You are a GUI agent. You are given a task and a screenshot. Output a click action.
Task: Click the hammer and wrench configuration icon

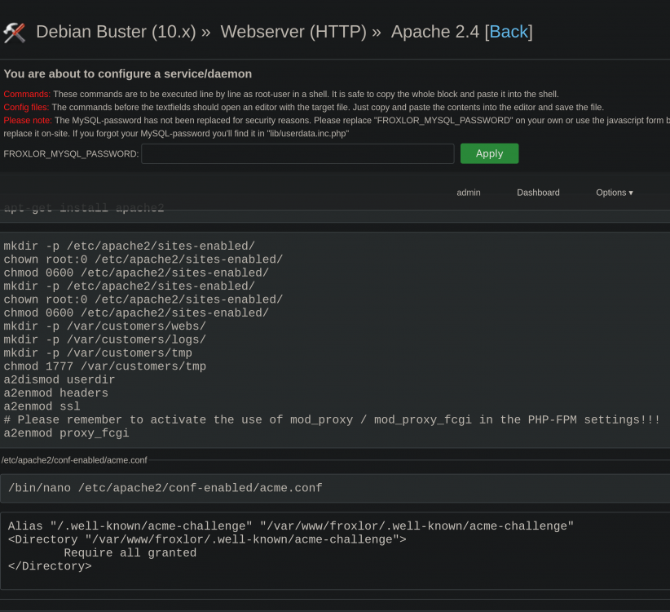tap(15, 33)
